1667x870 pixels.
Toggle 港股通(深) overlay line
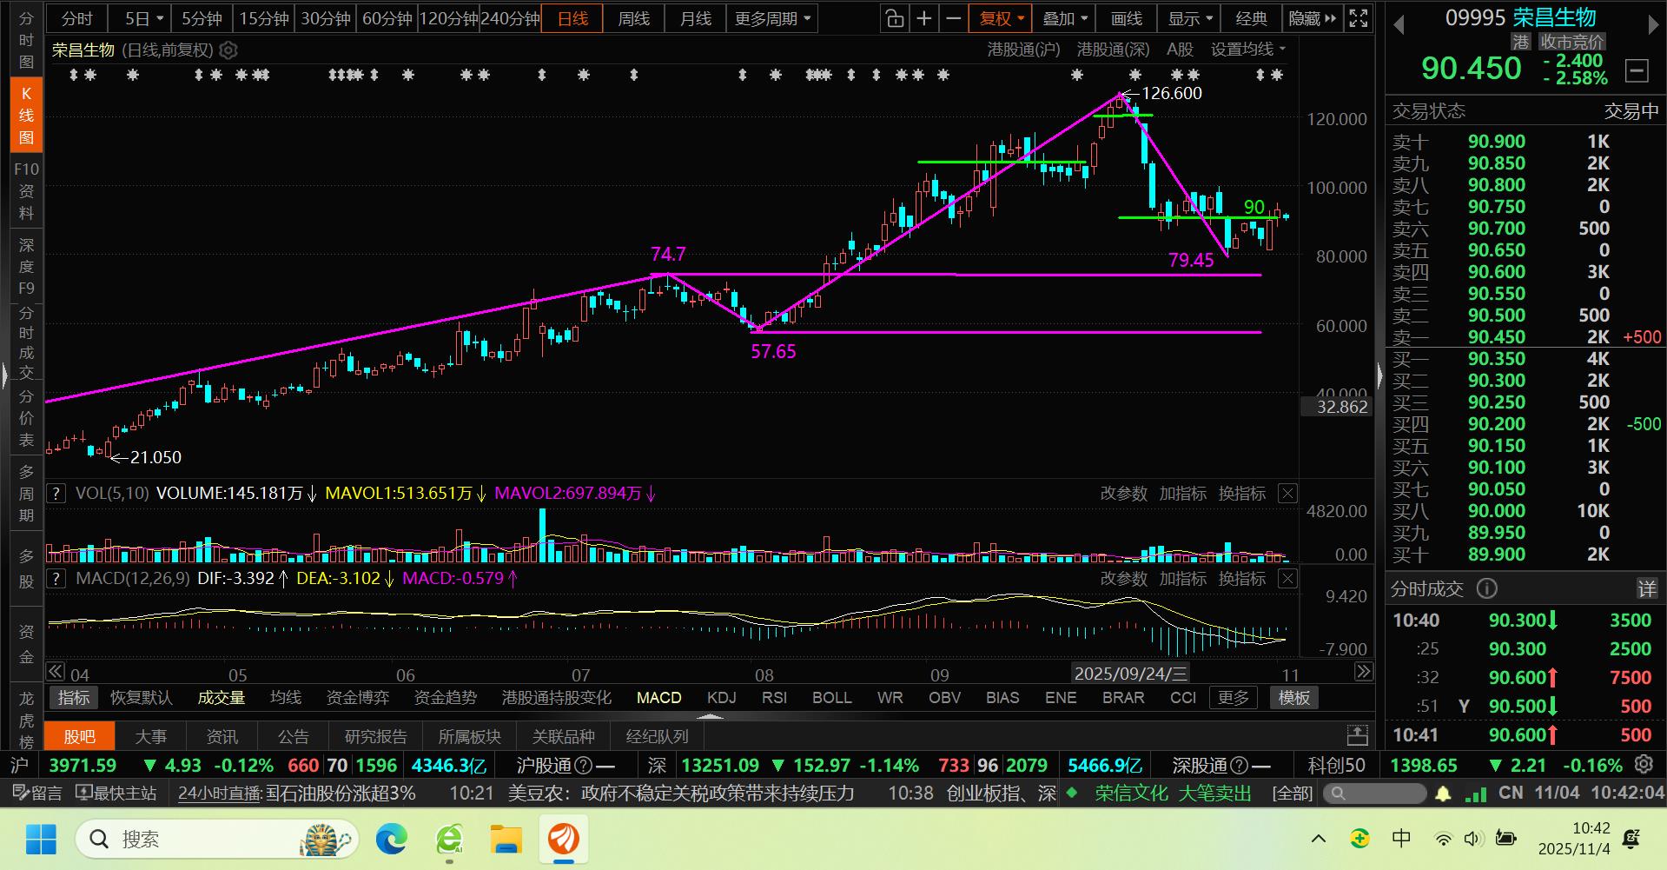(1114, 50)
